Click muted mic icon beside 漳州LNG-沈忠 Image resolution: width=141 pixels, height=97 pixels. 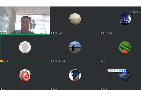point(51,33)
